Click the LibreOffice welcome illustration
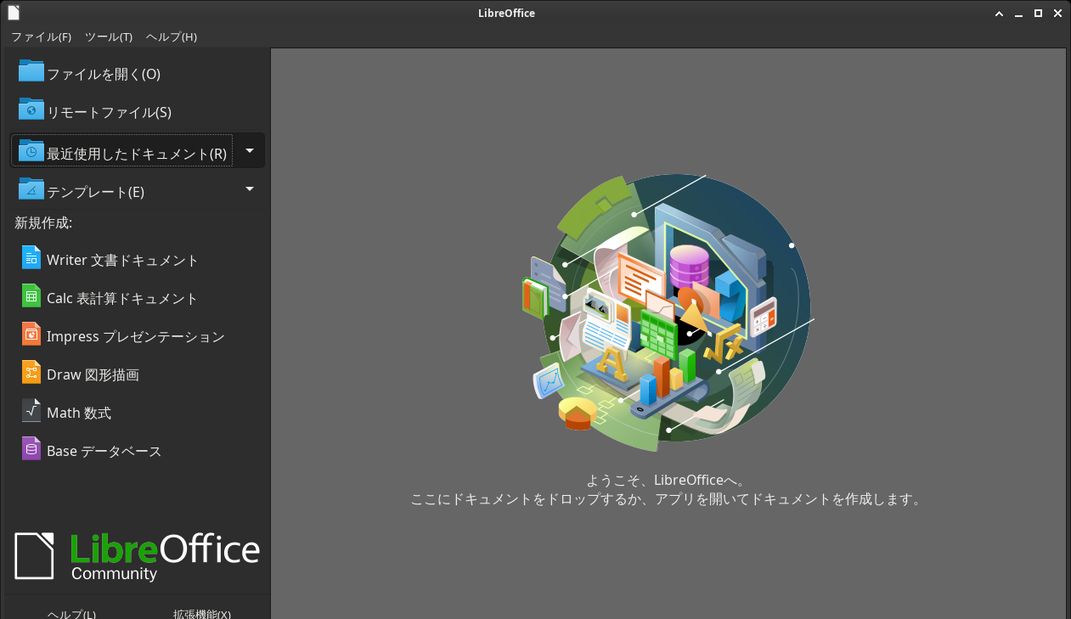The height and width of the screenshot is (619, 1071). coord(667,312)
